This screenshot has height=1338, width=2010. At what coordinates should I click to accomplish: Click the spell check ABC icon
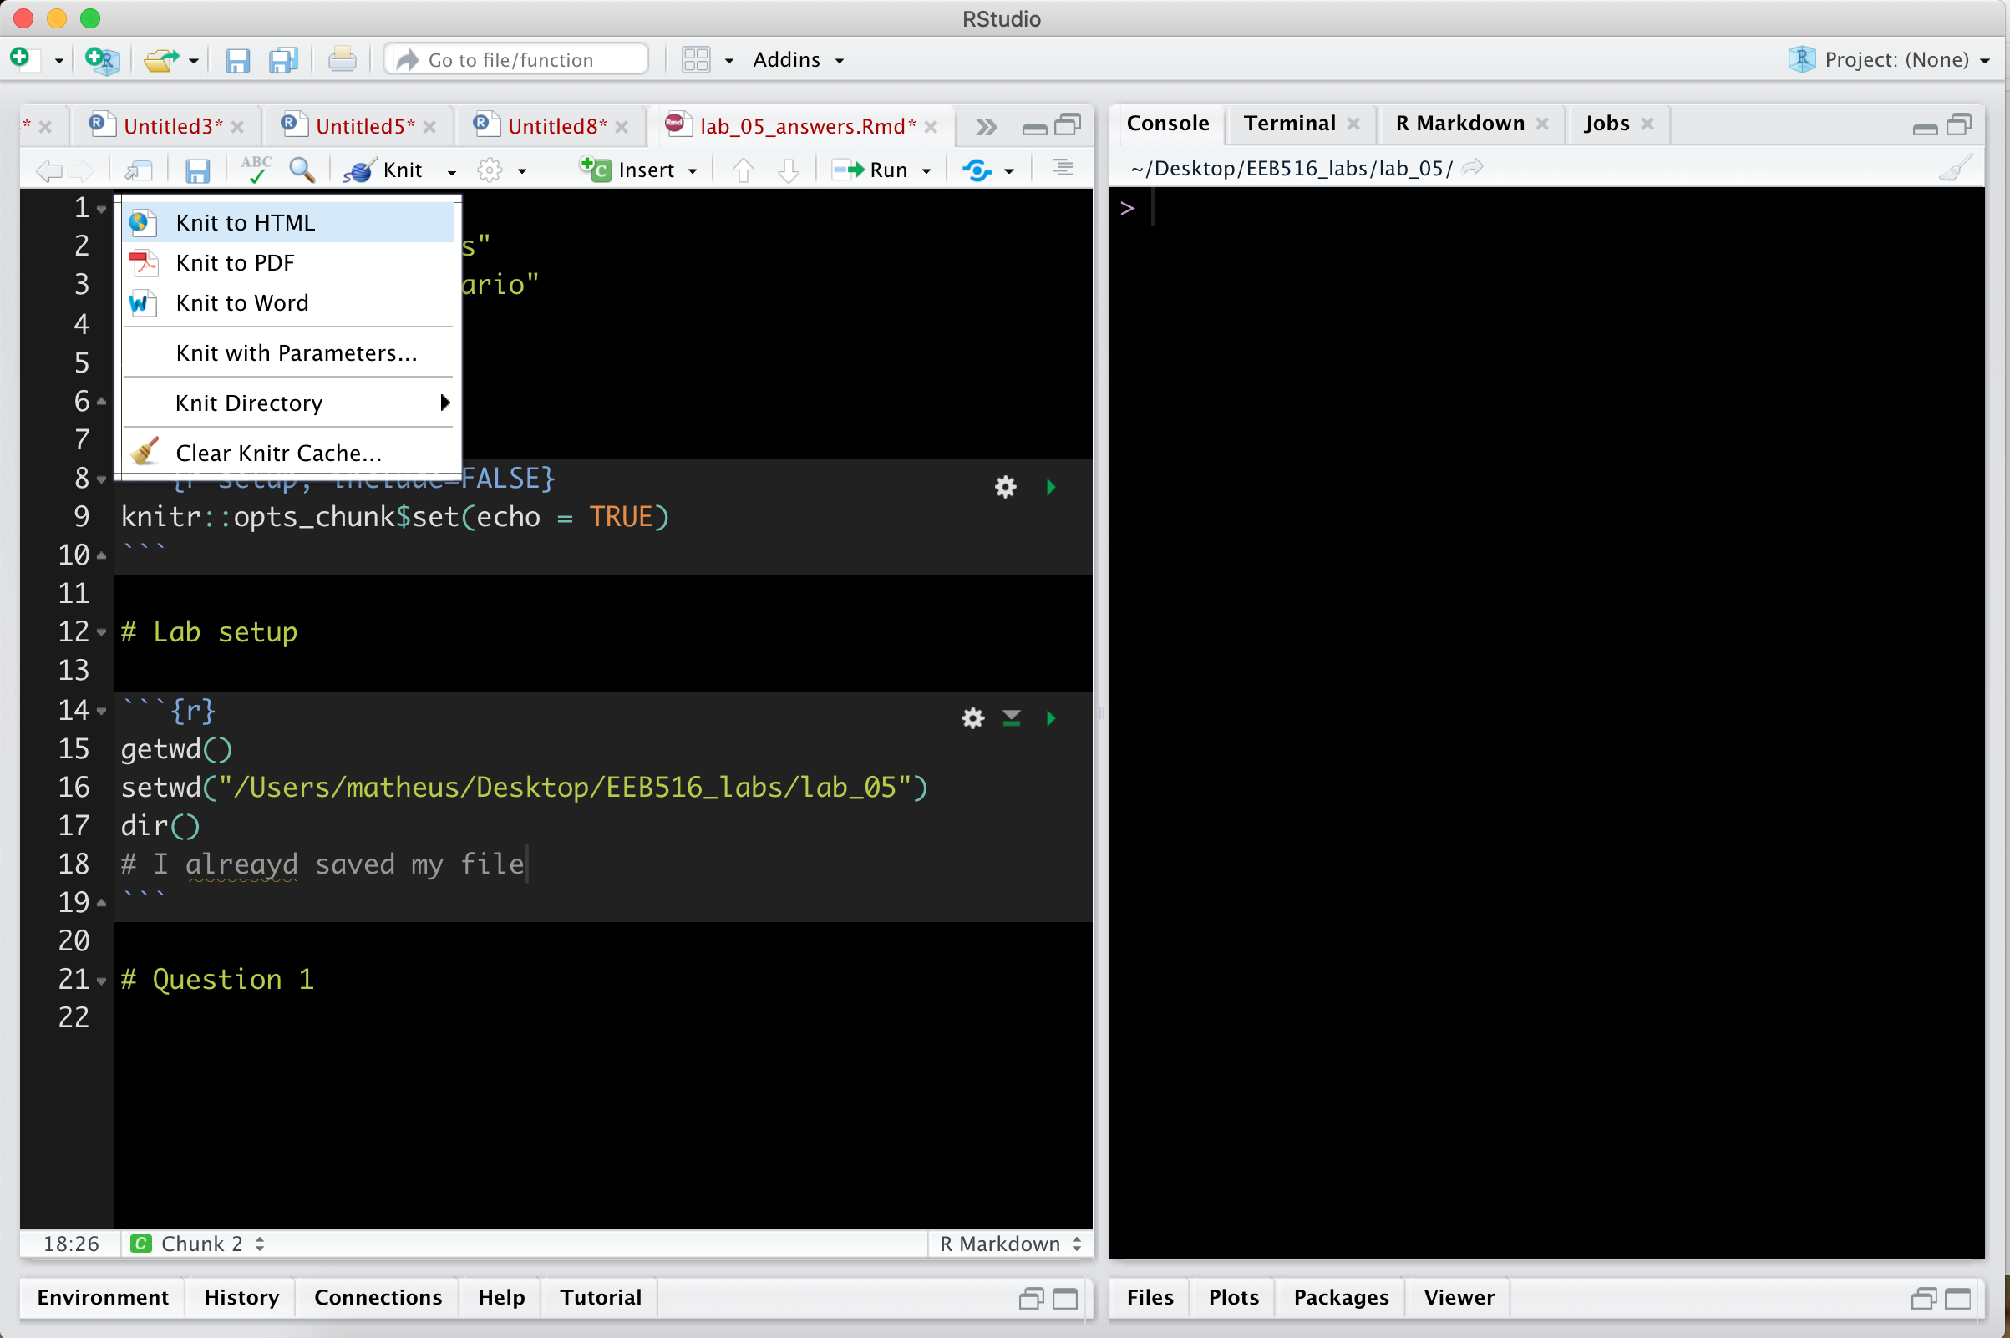(255, 170)
